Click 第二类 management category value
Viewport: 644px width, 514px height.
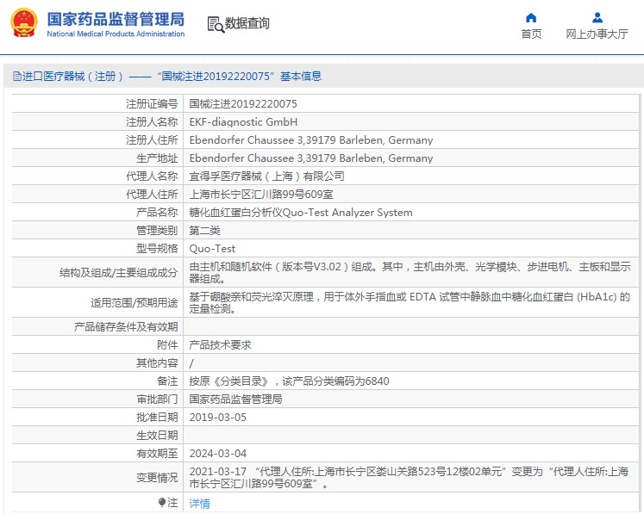[x=204, y=230]
